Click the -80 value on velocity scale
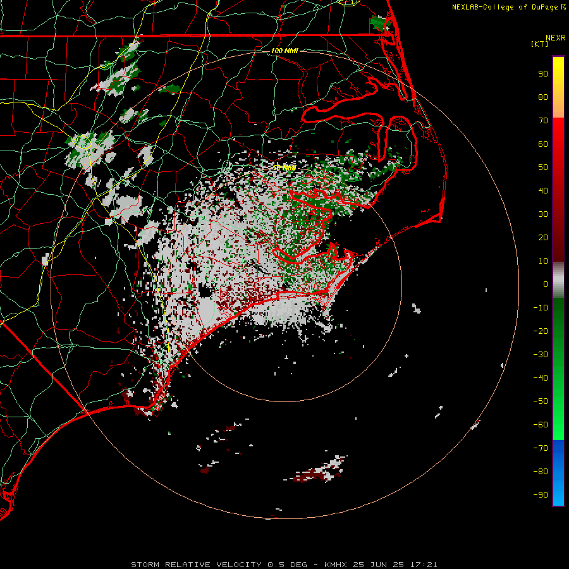This screenshot has height=569, width=569. point(541,472)
